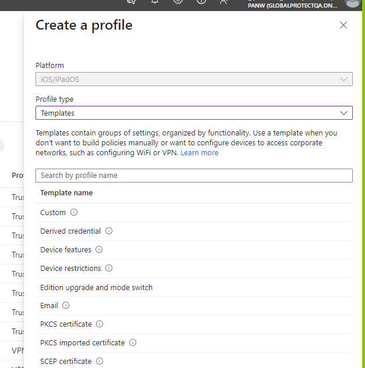
Task: Click the info icon next to SCEP certificate
Action: (100, 361)
